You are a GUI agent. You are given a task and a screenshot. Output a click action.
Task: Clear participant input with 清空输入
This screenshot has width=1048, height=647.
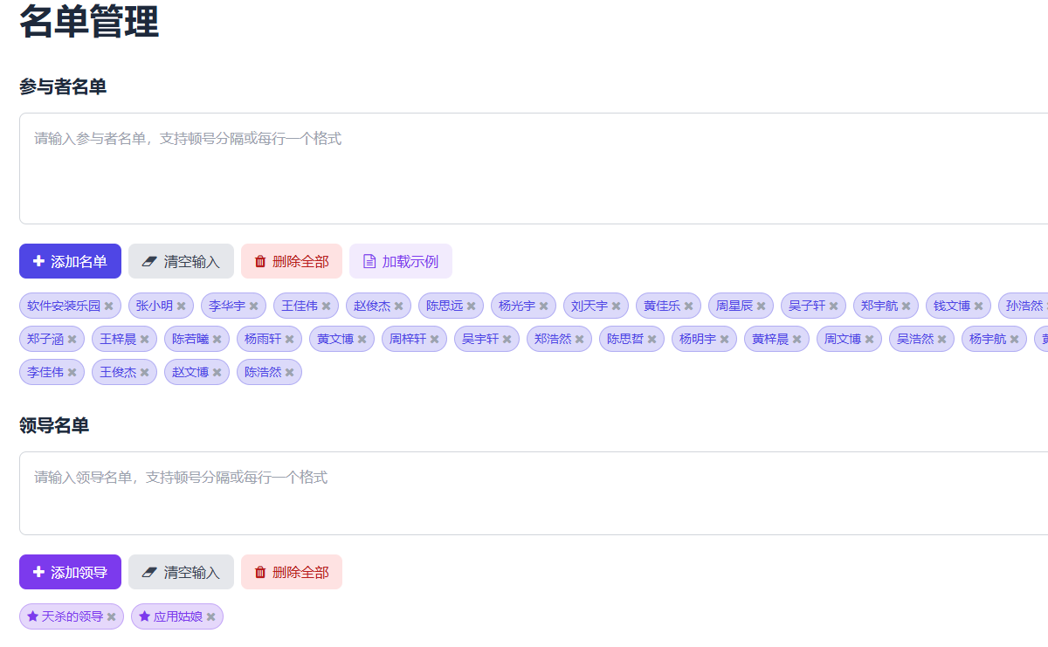pos(181,261)
